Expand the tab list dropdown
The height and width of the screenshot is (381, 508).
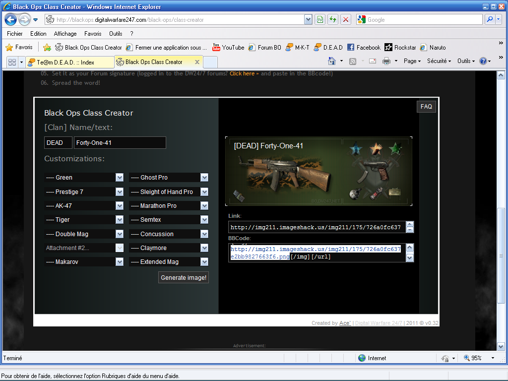21,62
